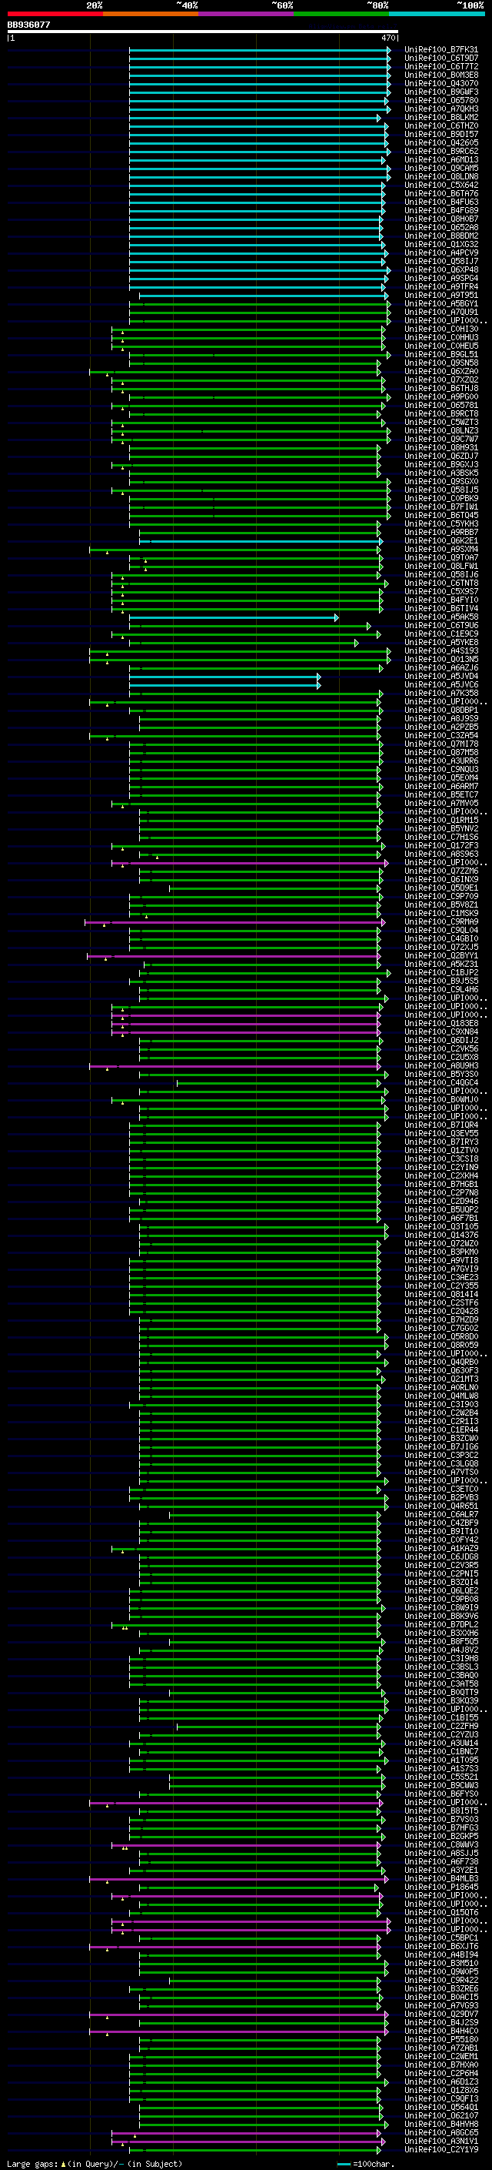
Task: Click the cyan alignment bar for A5JVC6
Action: [224, 685]
